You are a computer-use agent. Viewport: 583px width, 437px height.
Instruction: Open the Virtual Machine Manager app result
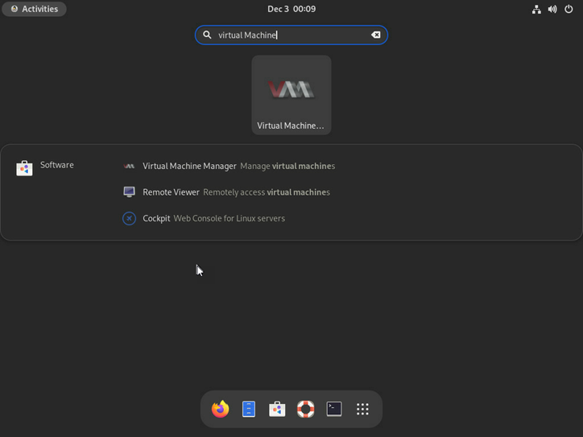pos(291,95)
